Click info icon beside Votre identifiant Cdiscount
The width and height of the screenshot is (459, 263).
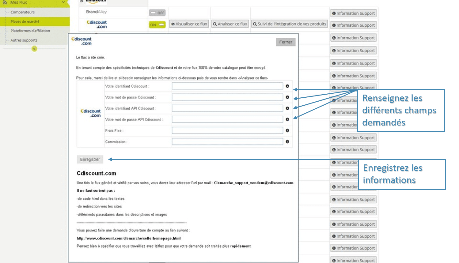point(287,86)
